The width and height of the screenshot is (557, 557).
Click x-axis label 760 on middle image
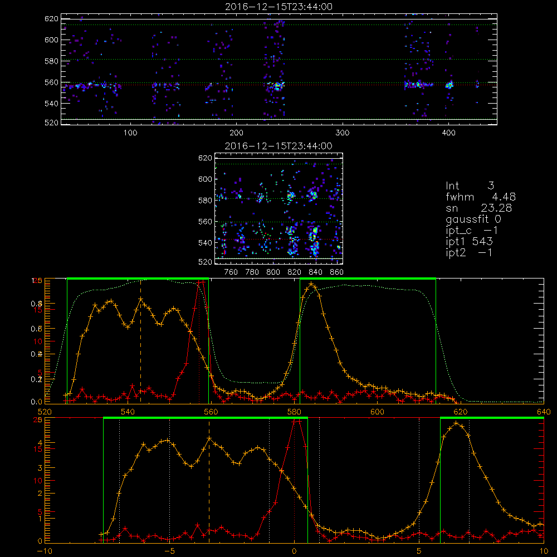click(x=231, y=272)
